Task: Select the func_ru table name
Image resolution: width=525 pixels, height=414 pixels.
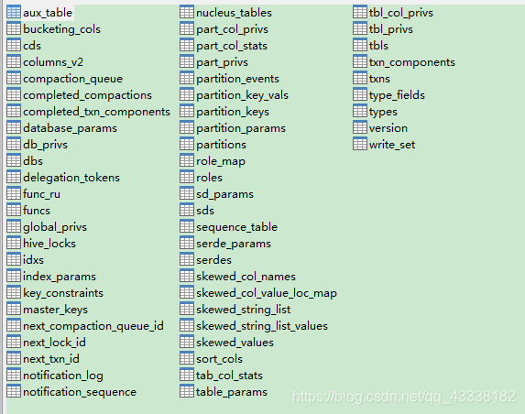Action: (x=41, y=194)
